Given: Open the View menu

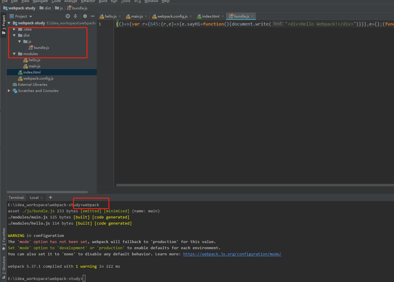Looking at the screenshot, I should click(25, 1).
